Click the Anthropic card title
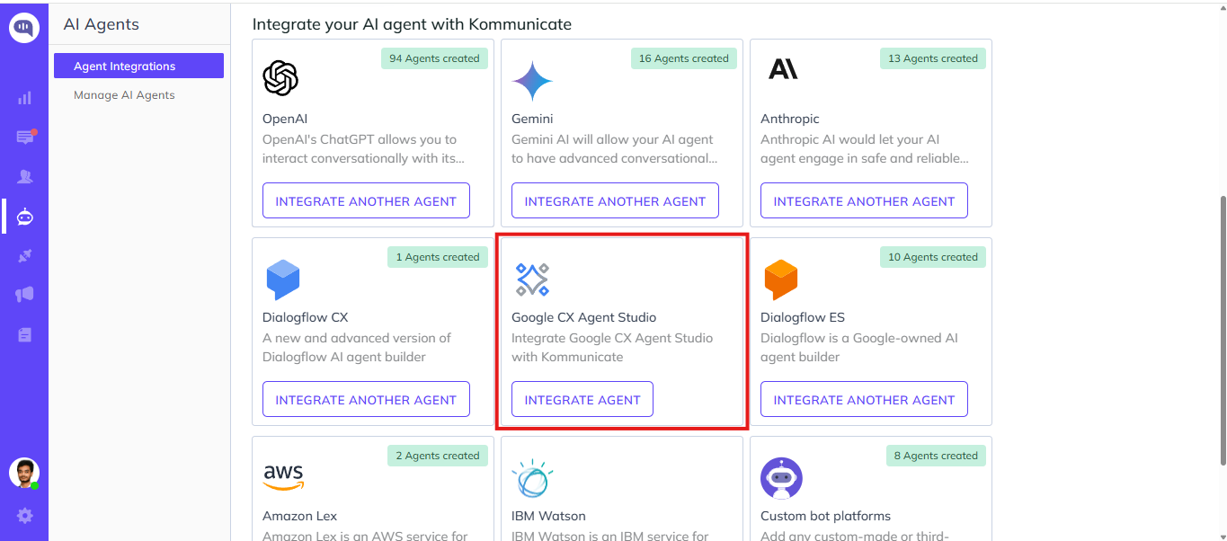 click(x=790, y=119)
